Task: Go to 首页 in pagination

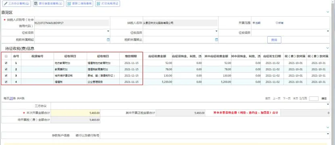Action: point(268,98)
